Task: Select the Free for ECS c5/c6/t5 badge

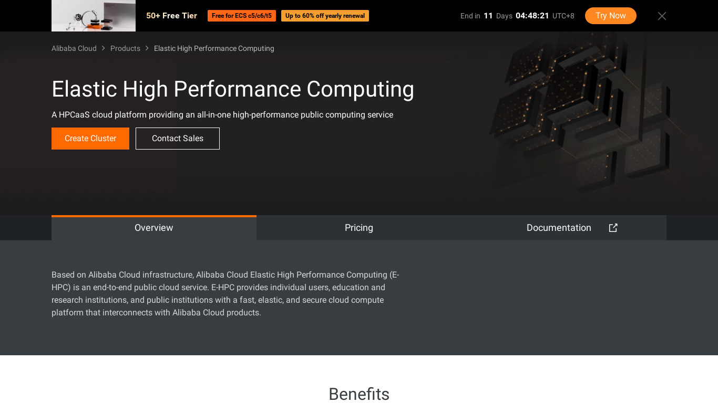Action: [242, 16]
